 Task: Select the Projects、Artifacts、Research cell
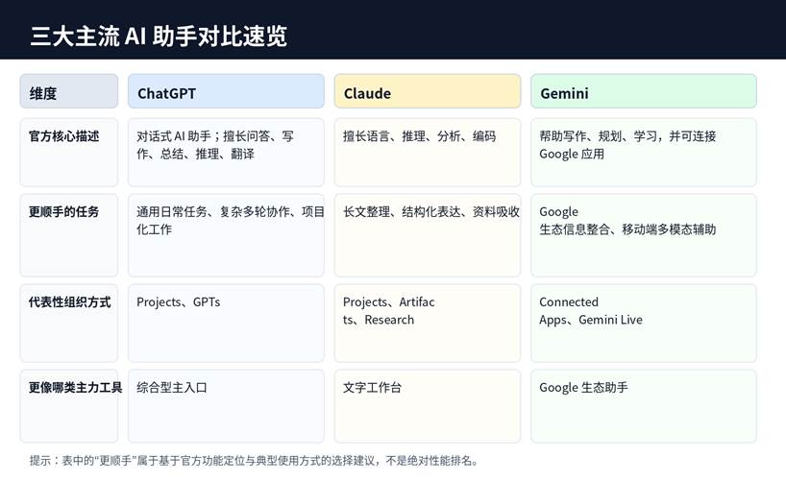tap(427, 323)
